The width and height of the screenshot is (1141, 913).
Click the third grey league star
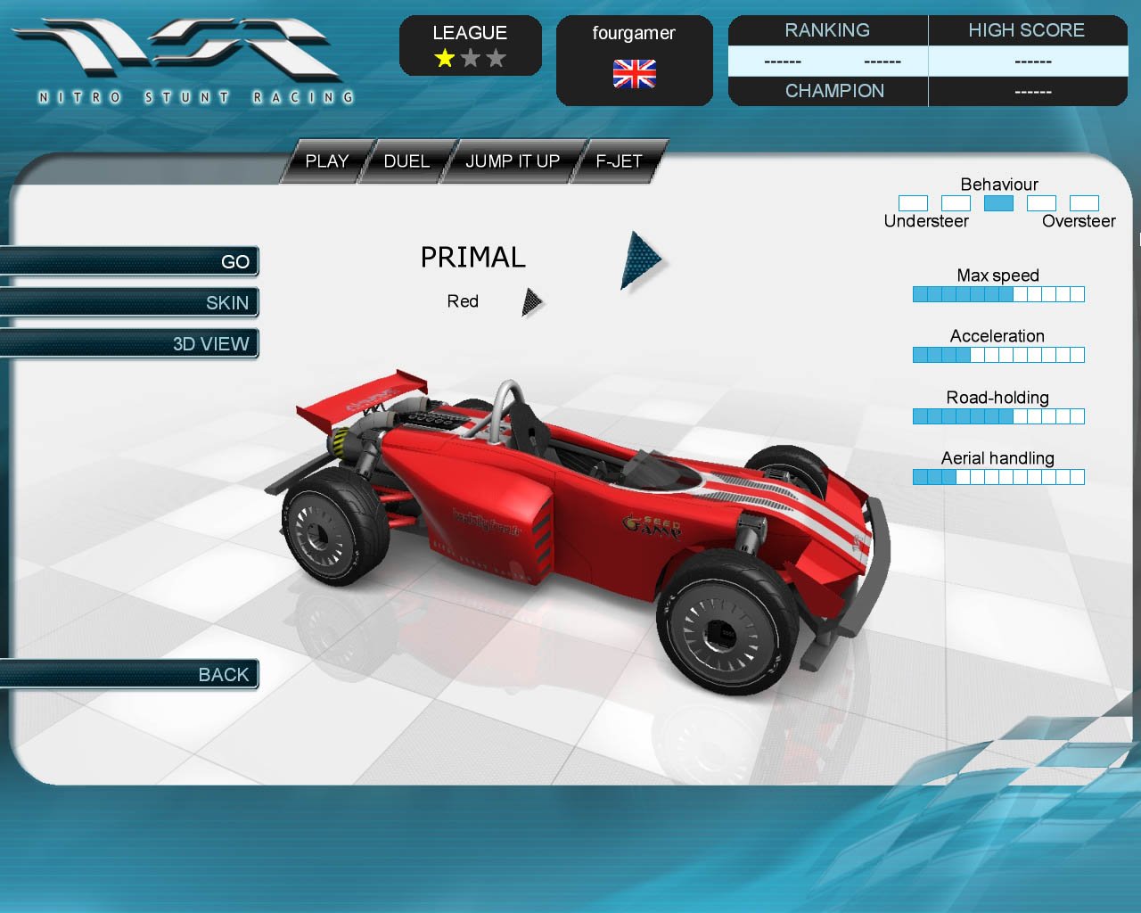(x=496, y=59)
